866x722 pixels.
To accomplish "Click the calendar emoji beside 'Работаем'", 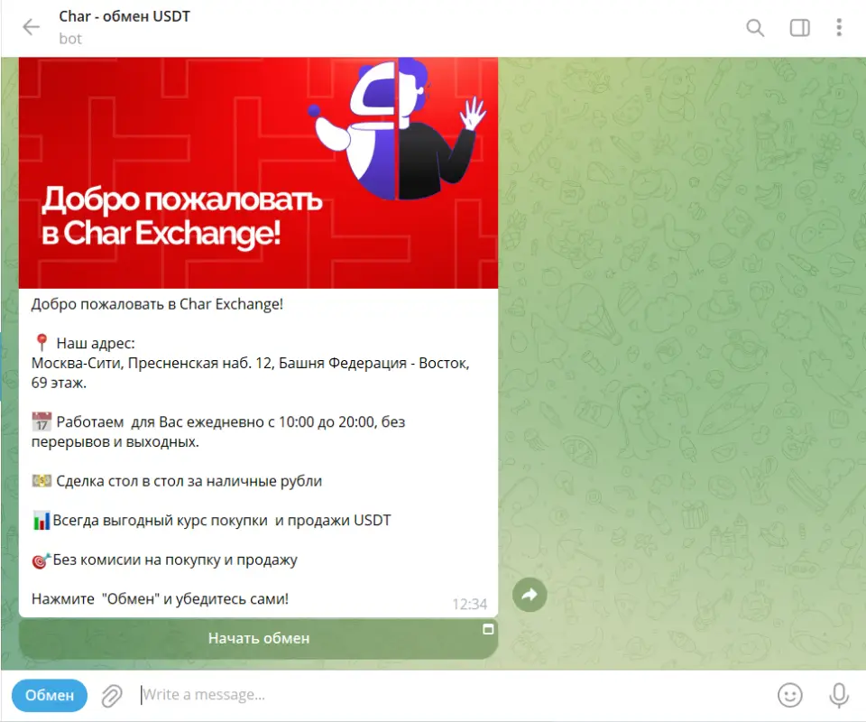I will [x=41, y=421].
